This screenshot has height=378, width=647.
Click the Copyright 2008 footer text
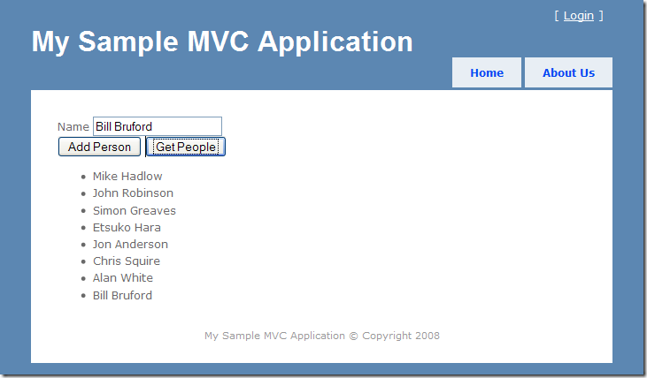coord(322,336)
